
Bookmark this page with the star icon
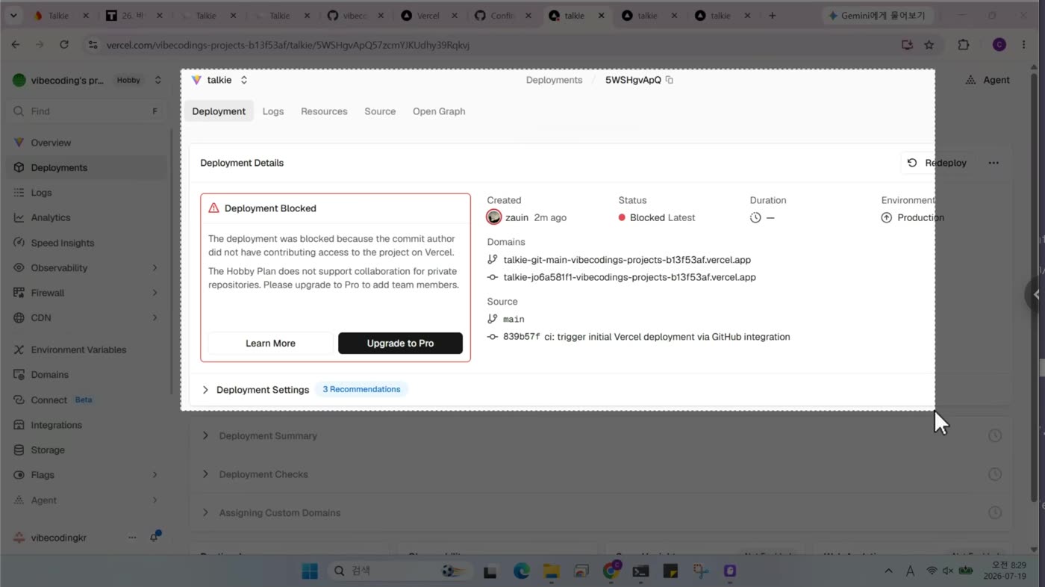click(x=929, y=45)
